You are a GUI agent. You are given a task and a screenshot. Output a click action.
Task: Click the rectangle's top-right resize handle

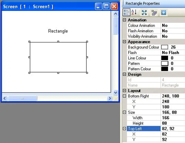[87, 42]
